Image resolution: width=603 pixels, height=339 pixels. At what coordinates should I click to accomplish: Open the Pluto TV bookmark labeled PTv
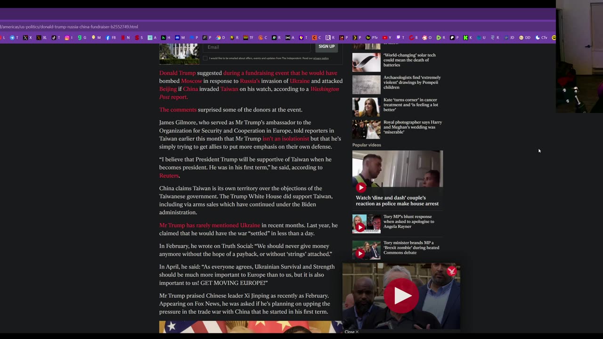coord(372,38)
